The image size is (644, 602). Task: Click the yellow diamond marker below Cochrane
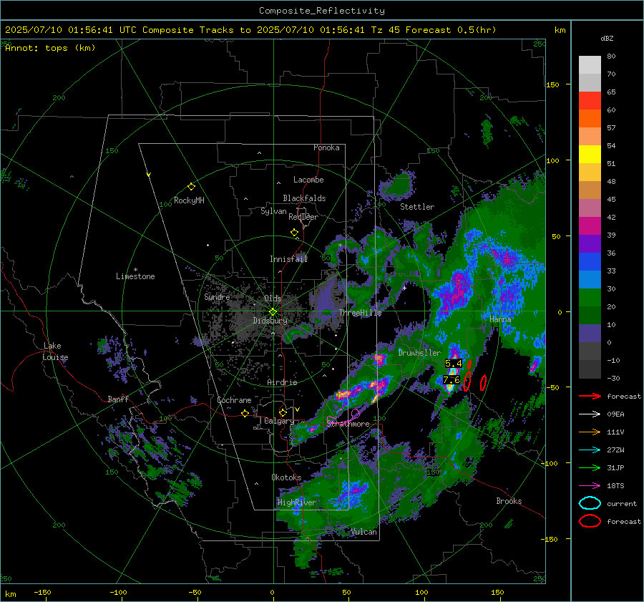[x=245, y=414]
